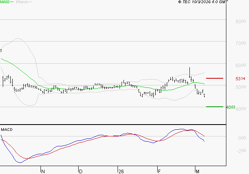This screenshot has height=174, width=249.
Task: Click the TEC 10/3/2026 copyright text
Action: point(203,2)
